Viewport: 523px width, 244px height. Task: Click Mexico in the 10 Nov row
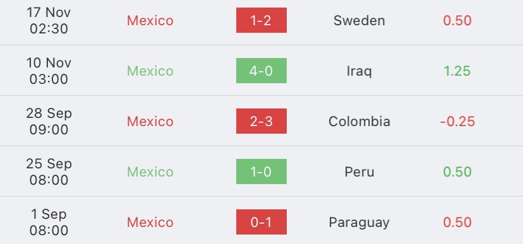click(150, 71)
